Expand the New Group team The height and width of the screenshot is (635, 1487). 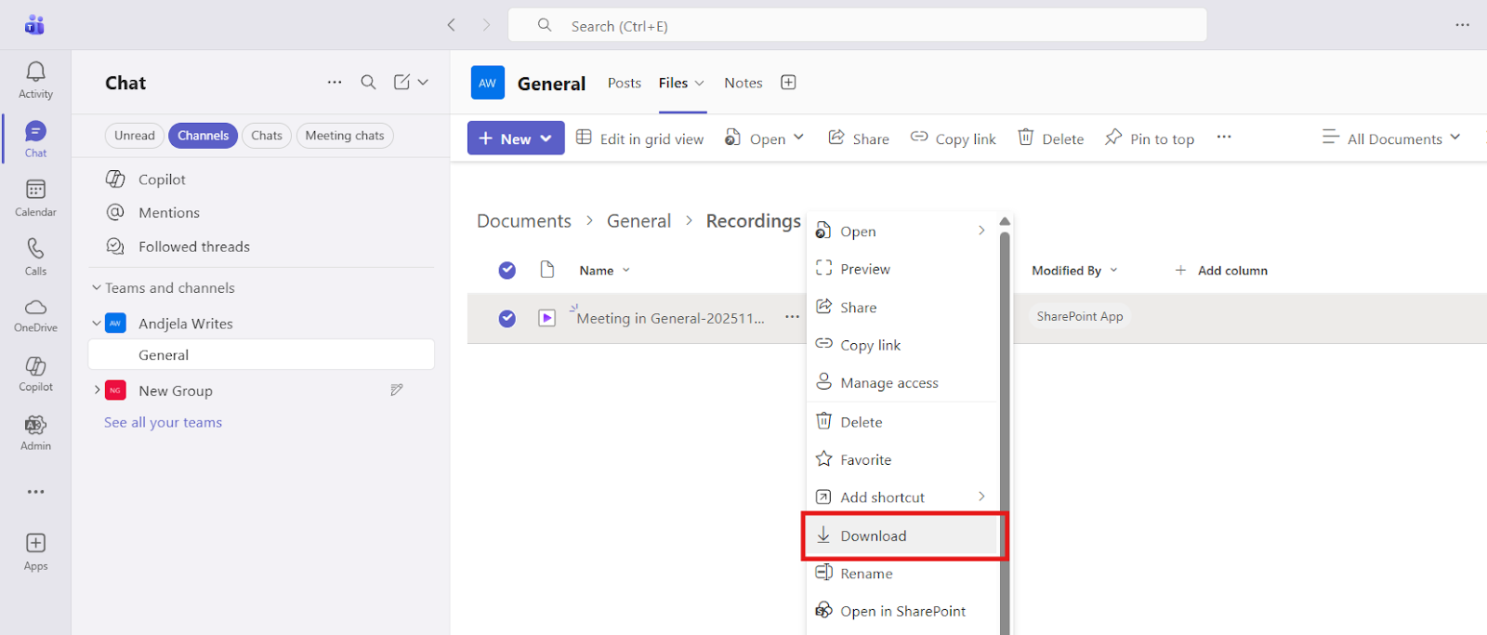point(97,390)
